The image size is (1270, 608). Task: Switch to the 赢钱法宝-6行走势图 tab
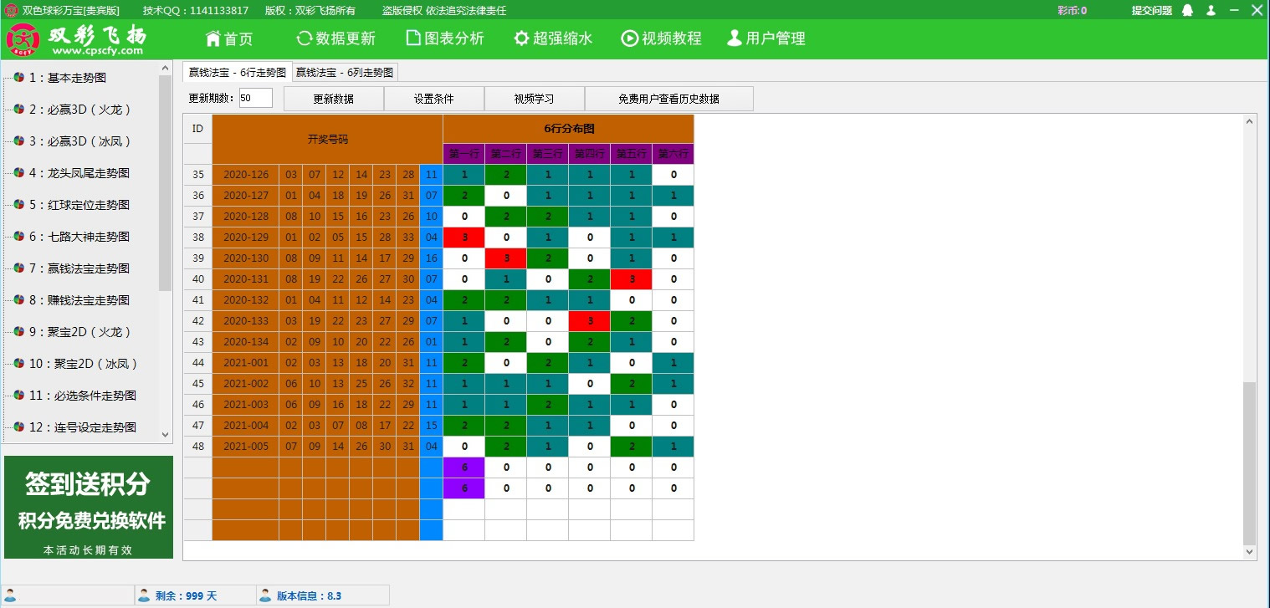[238, 72]
